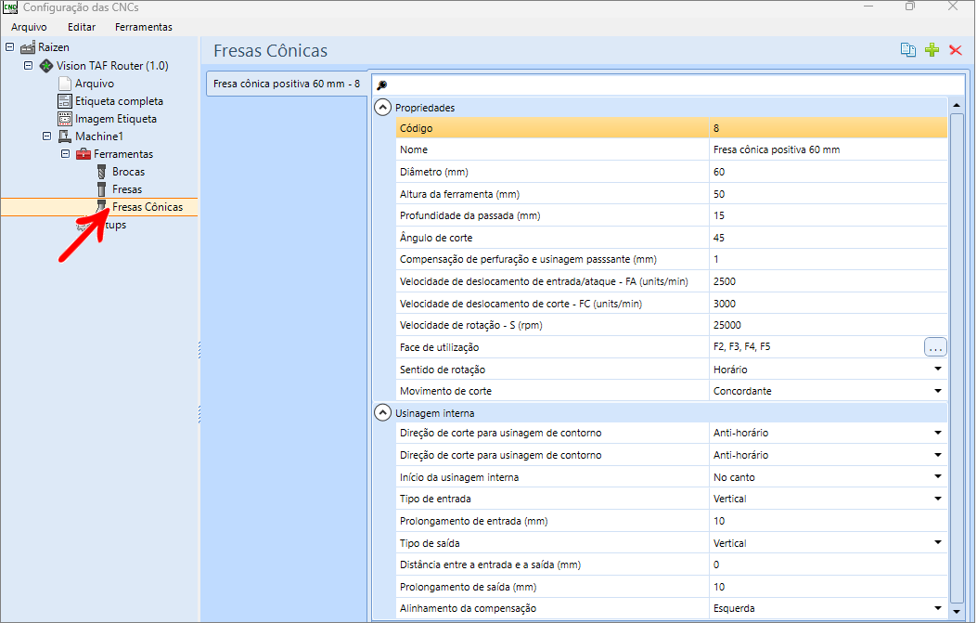Collapse the Vision TAF Router node

click(28, 65)
